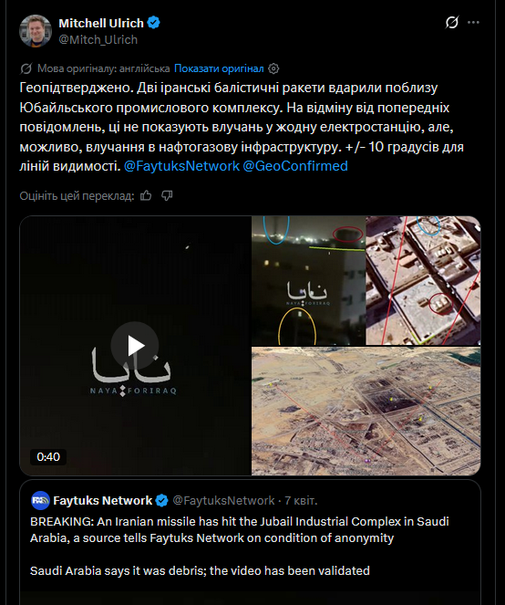Open wide desert satellite map image
Image resolution: width=505 pixels, height=605 pixels.
point(366,411)
